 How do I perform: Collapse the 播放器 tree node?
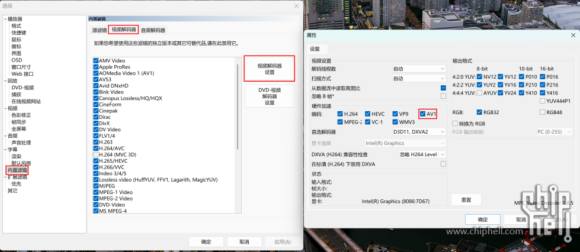[x=5, y=19]
